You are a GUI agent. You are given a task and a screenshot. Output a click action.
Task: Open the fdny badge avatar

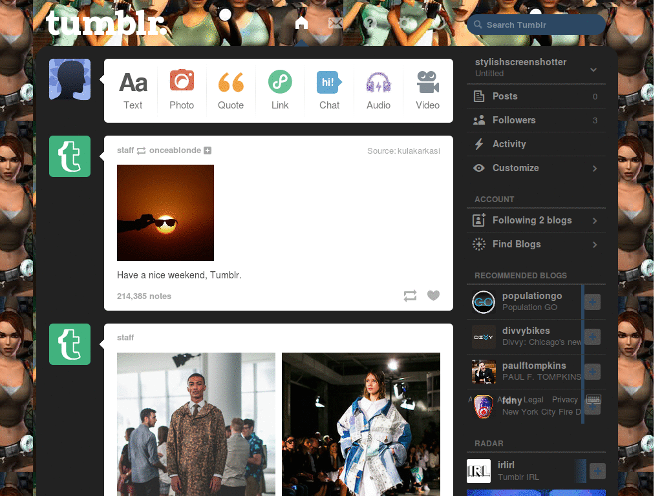tap(484, 407)
